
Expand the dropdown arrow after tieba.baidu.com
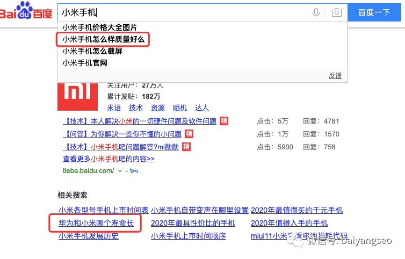120,171
